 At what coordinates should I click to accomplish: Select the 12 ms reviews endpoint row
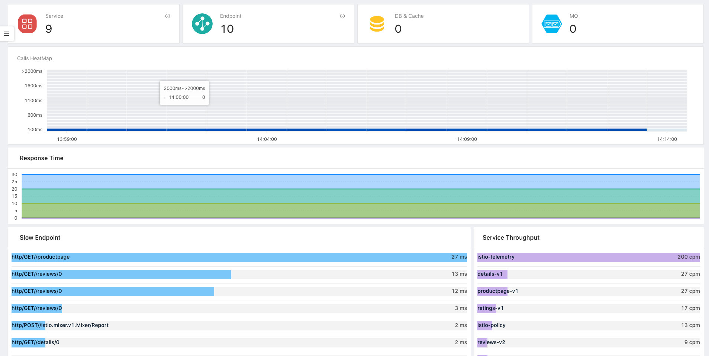tap(37, 291)
